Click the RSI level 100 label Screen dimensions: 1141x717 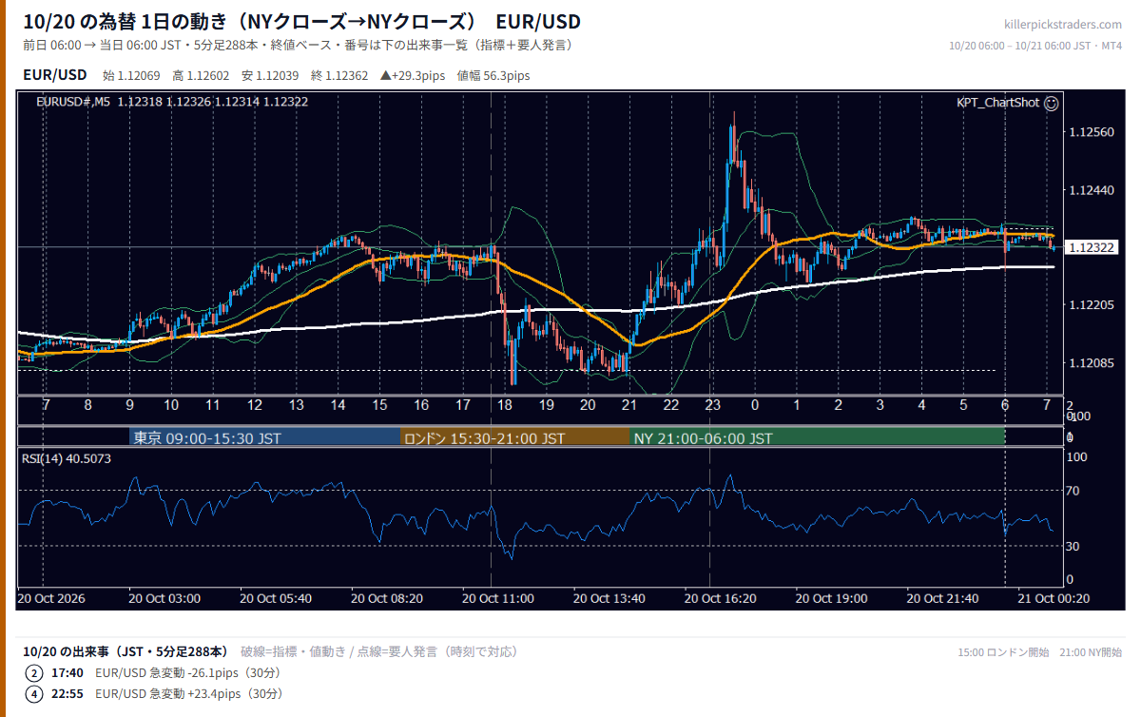coord(1077,457)
